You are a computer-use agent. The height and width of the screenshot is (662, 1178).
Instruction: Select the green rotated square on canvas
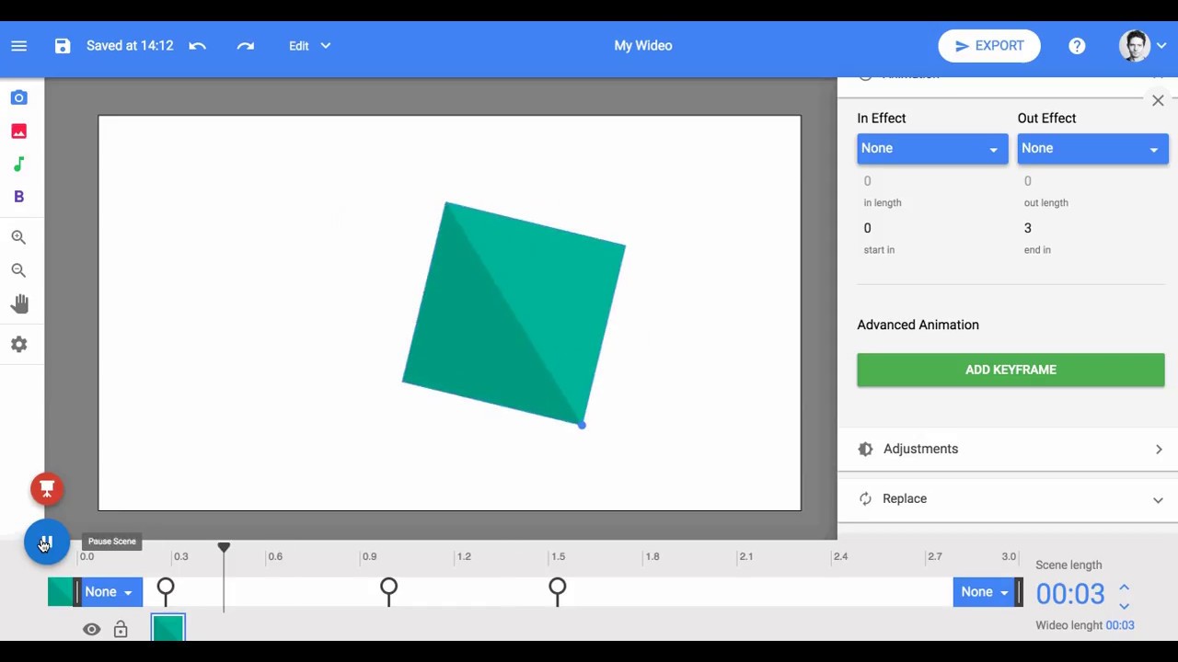(x=514, y=314)
